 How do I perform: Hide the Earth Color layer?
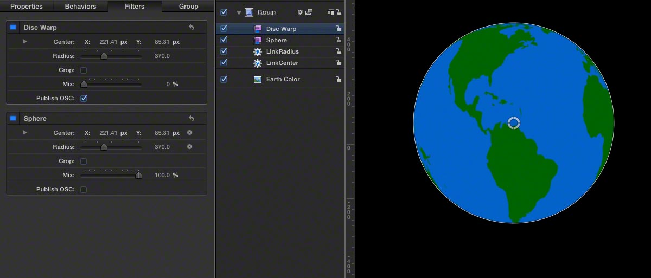pos(224,79)
